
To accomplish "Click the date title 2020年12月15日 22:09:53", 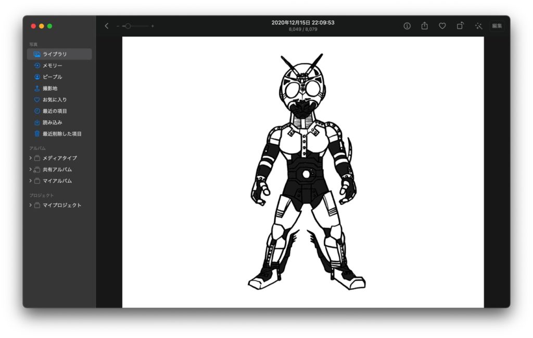I will 303,22.
